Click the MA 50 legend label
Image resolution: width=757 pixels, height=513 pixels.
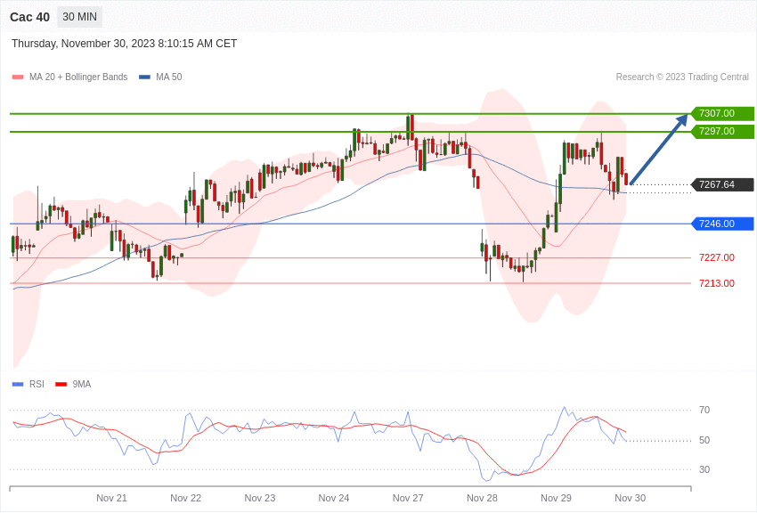(x=169, y=77)
